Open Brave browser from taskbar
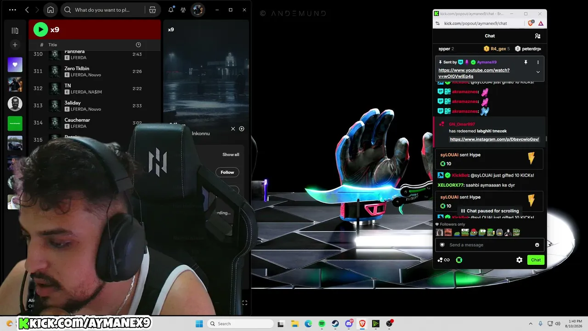This screenshot has height=331, width=588. tap(362, 324)
